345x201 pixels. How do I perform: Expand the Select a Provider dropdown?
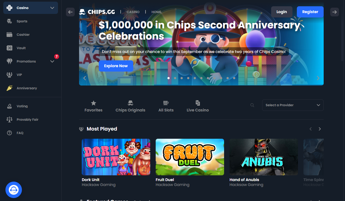293,105
